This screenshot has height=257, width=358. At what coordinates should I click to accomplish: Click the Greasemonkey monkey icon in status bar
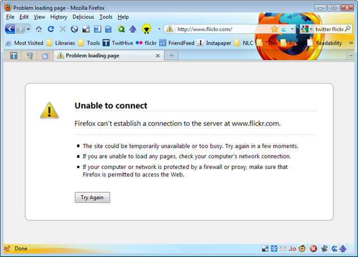pyautogui.click(x=302, y=249)
